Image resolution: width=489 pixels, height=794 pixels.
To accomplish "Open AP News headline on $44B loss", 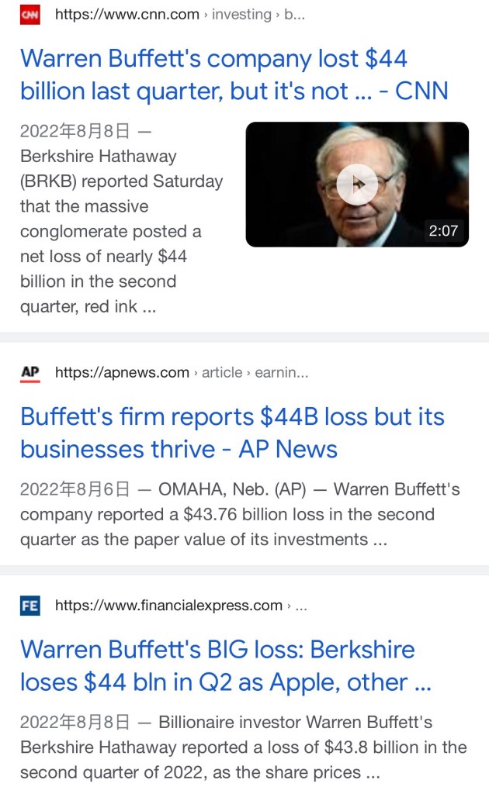I will click(232, 433).
